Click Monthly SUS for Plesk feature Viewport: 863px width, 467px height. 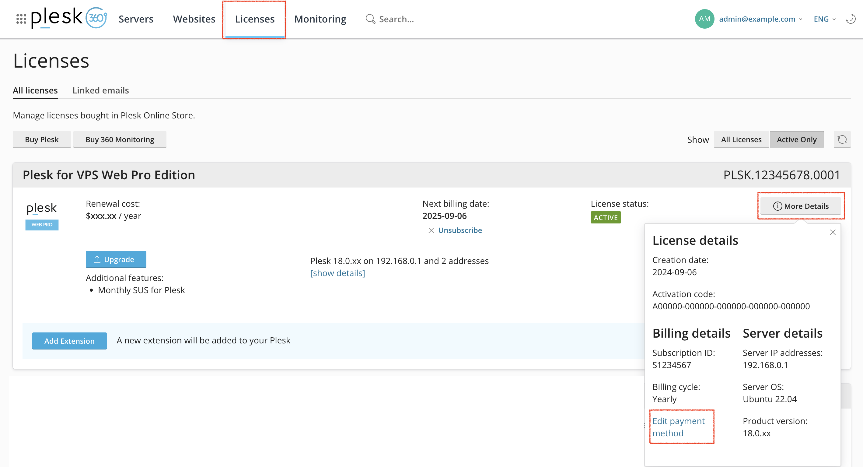pos(141,290)
